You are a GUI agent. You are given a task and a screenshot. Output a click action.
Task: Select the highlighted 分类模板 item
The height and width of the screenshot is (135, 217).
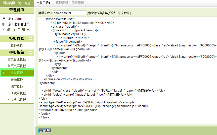pos(17,73)
